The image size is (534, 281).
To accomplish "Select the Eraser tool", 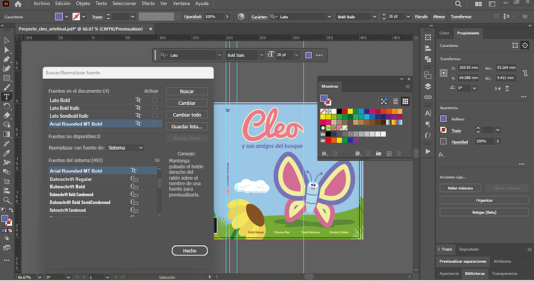I will pos(7,116).
